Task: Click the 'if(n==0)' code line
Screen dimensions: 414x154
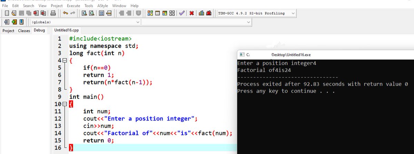Action: 97,68
